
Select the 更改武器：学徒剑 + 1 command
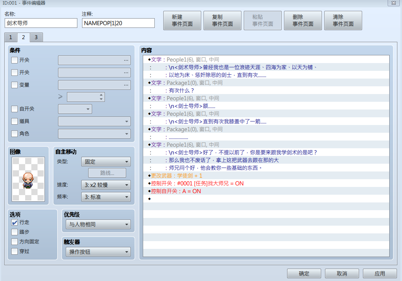[266, 176]
